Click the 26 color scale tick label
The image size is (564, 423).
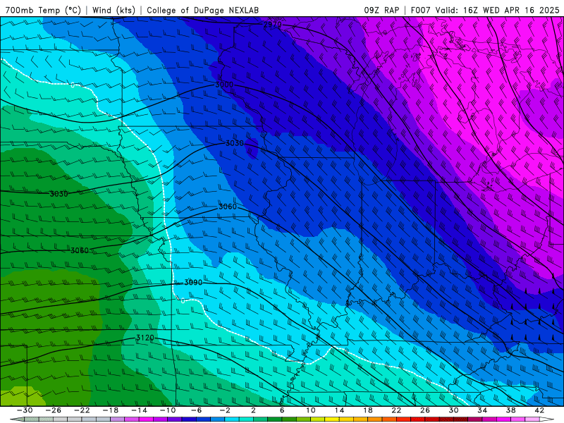point(425,410)
